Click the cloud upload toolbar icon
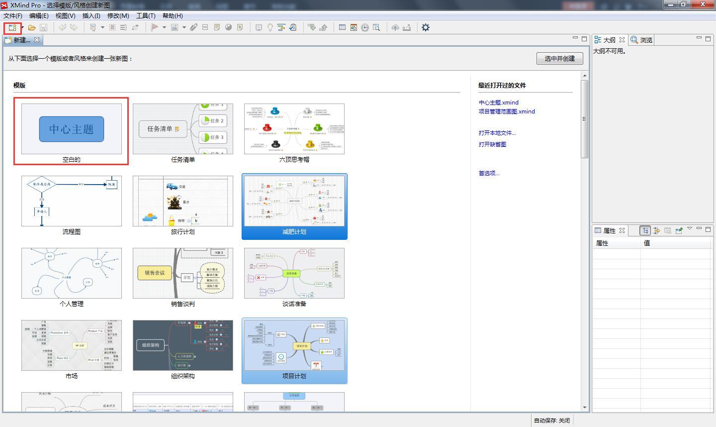This screenshot has height=427, width=716. point(395,28)
